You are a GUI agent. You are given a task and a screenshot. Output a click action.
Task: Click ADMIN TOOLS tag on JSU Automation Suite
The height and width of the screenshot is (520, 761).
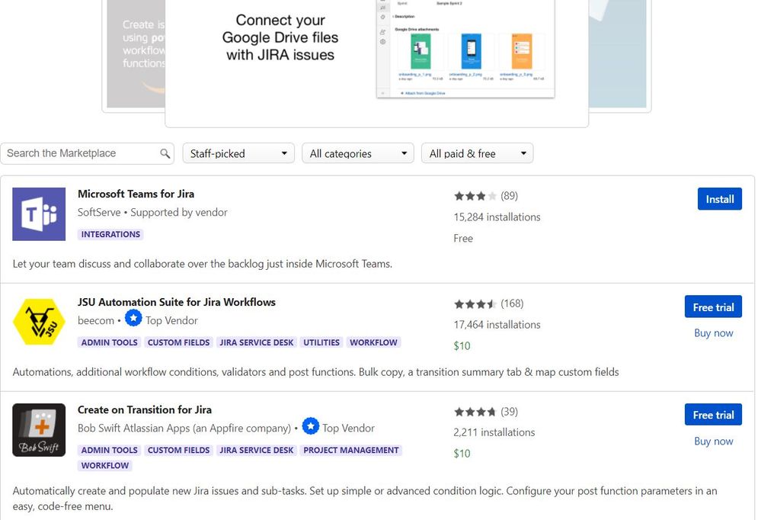(109, 342)
